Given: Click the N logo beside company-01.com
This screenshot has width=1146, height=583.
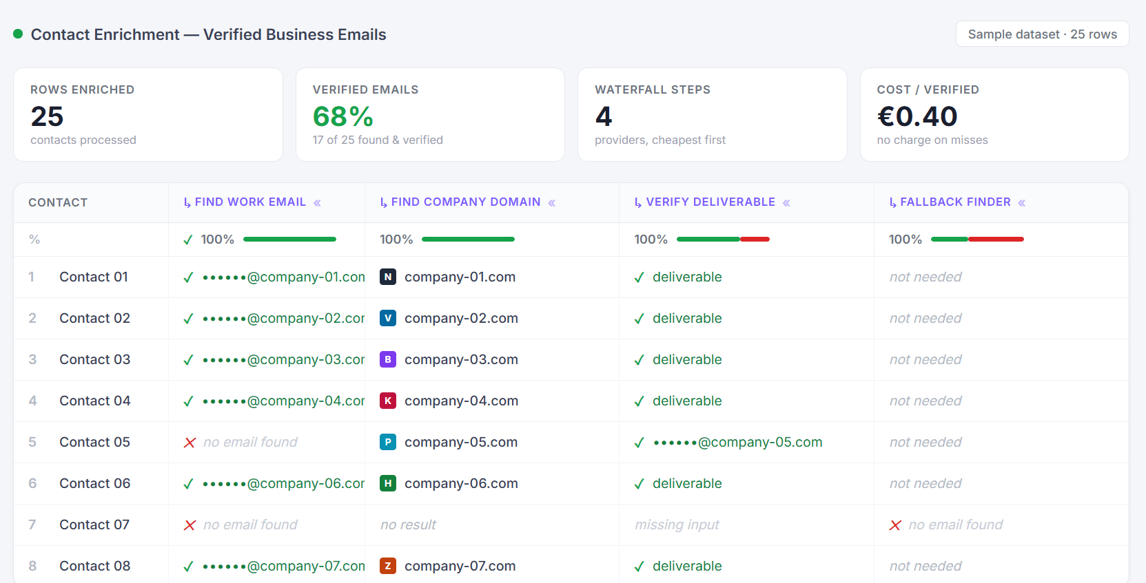Looking at the screenshot, I should 388,277.
